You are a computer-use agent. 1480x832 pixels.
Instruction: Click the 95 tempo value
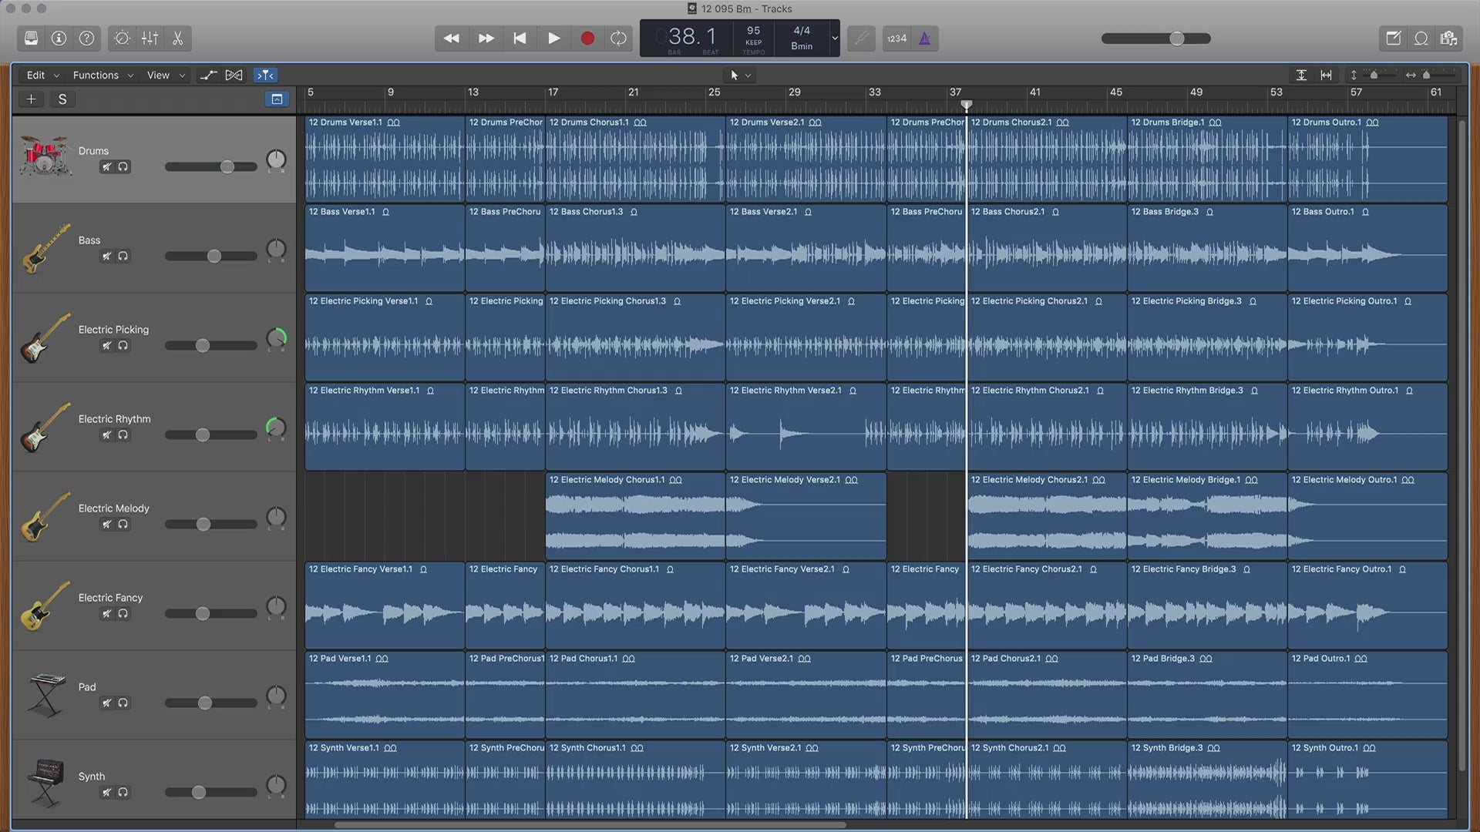753,31
